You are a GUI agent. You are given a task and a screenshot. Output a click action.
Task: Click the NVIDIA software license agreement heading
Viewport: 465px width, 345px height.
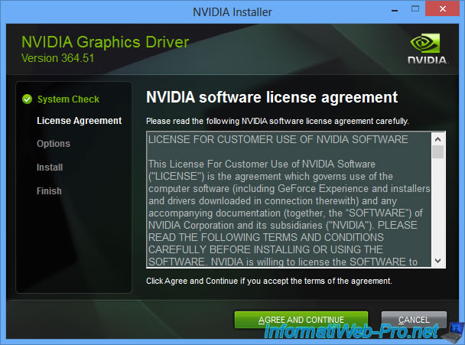tap(272, 97)
